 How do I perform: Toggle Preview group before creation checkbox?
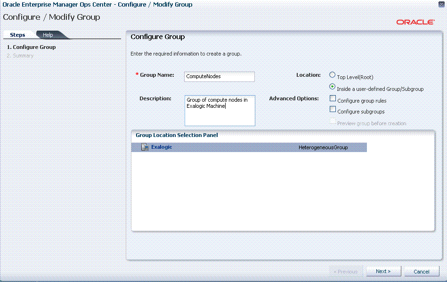tap(333, 121)
